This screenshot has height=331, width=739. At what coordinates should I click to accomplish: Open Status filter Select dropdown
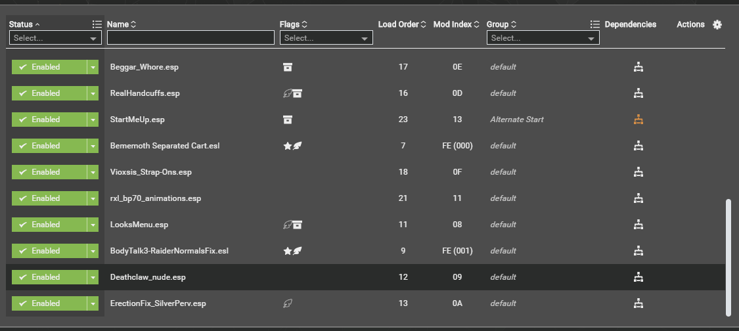55,37
